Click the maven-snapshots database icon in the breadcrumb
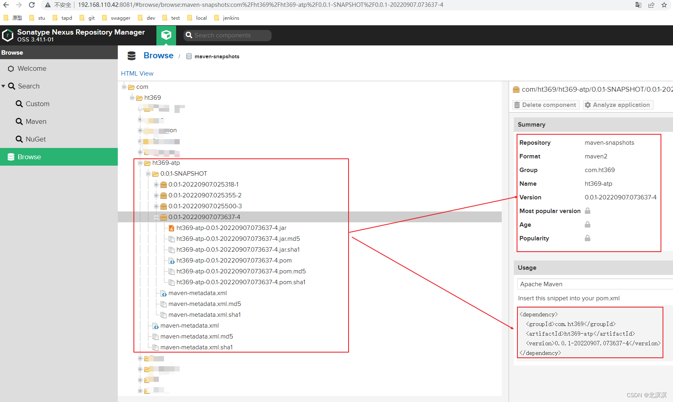The height and width of the screenshot is (402, 673). (x=189, y=56)
